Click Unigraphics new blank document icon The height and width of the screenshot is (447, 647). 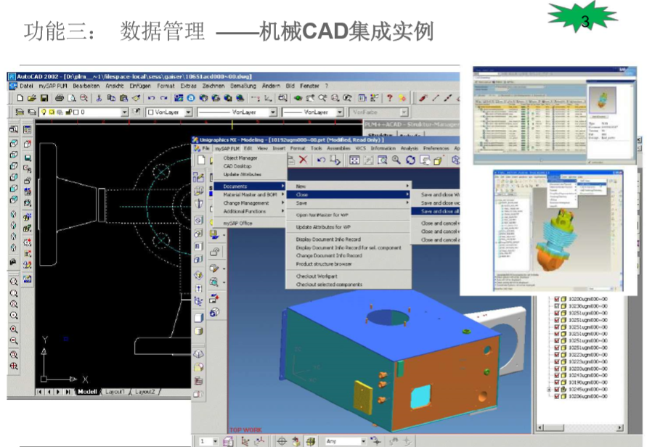click(201, 160)
